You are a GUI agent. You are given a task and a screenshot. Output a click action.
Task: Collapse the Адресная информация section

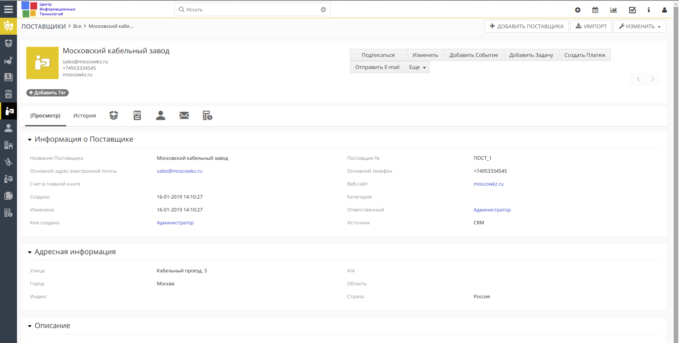point(30,252)
